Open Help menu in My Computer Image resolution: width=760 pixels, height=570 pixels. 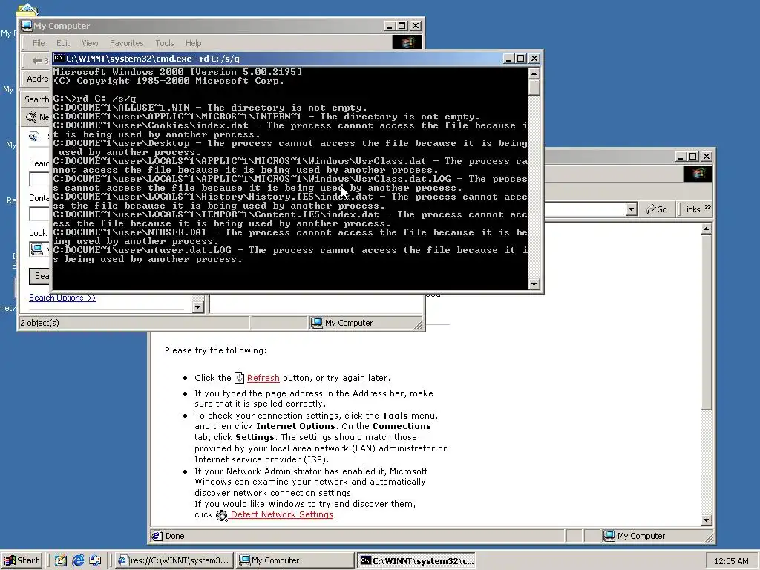coord(193,43)
